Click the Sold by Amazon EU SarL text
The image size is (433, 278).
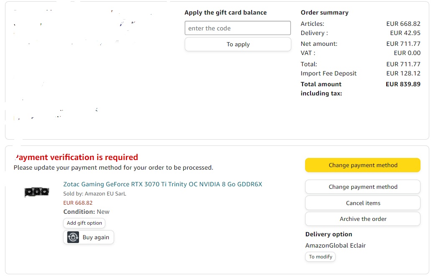coord(95,194)
